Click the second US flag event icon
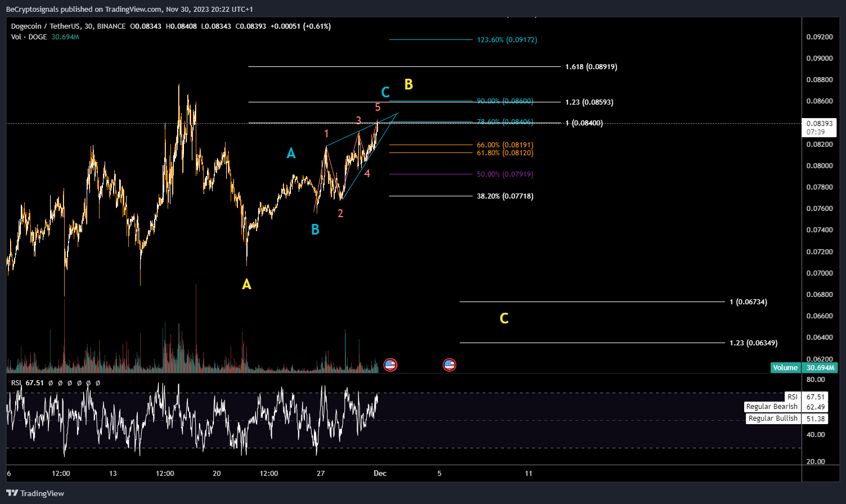Screen dimensions: 846x504 coord(449,365)
